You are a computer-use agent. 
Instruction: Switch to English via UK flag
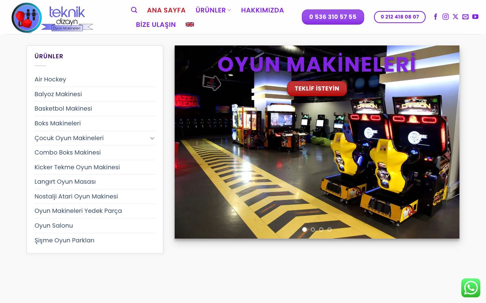coord(190,24)
